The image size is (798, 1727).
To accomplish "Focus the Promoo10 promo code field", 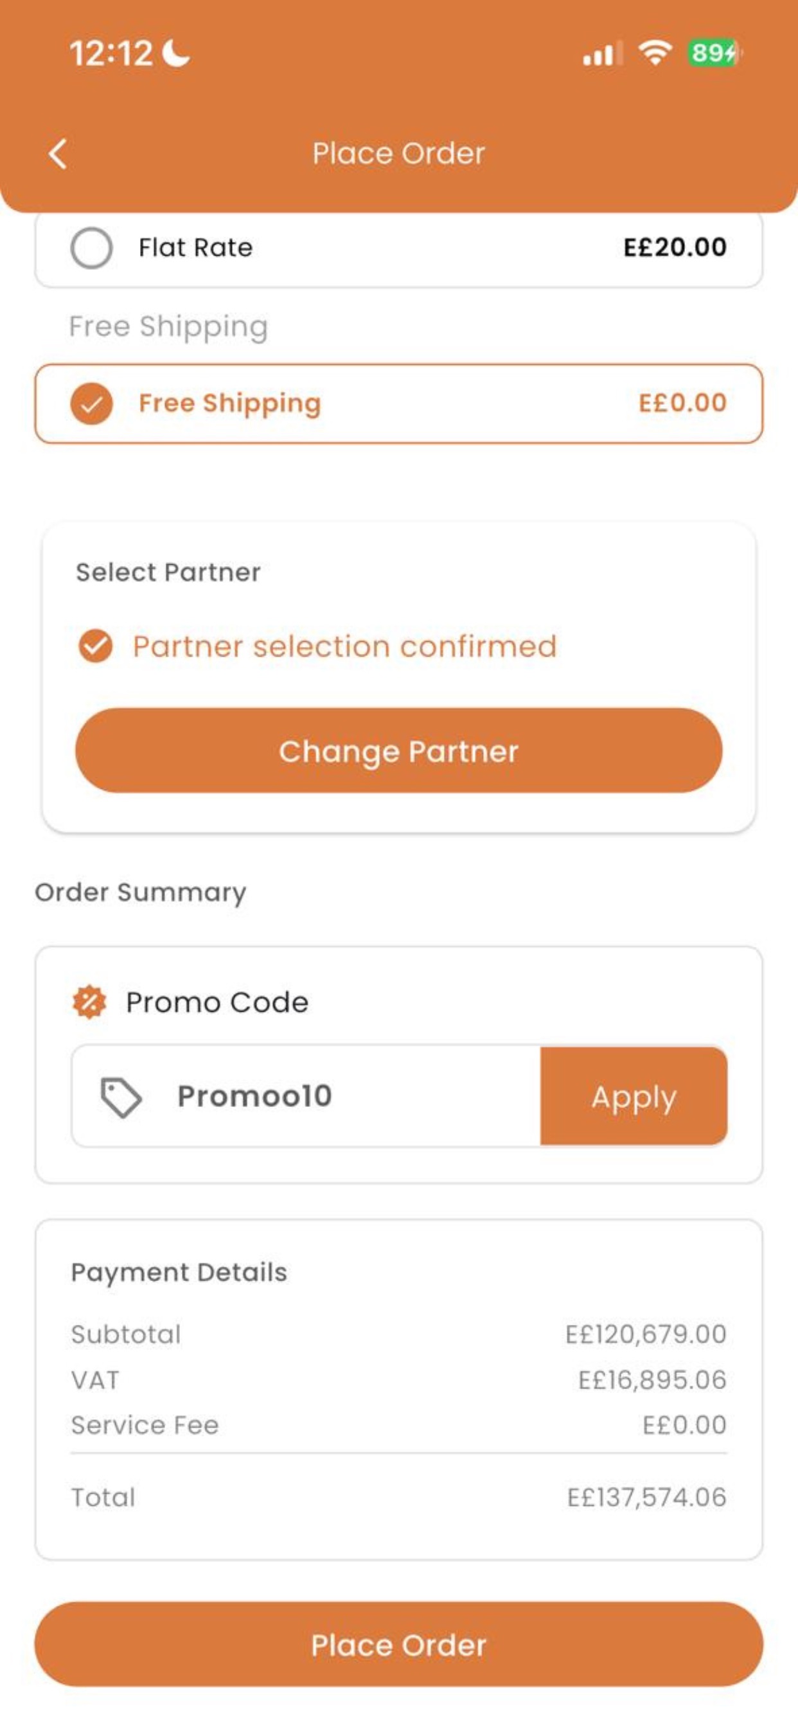I will pyautogui.click(x=306, y=1096).
